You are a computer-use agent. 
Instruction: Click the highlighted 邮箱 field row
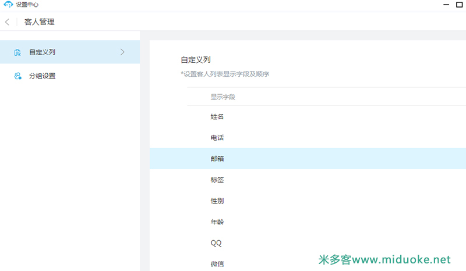[217, 159]
